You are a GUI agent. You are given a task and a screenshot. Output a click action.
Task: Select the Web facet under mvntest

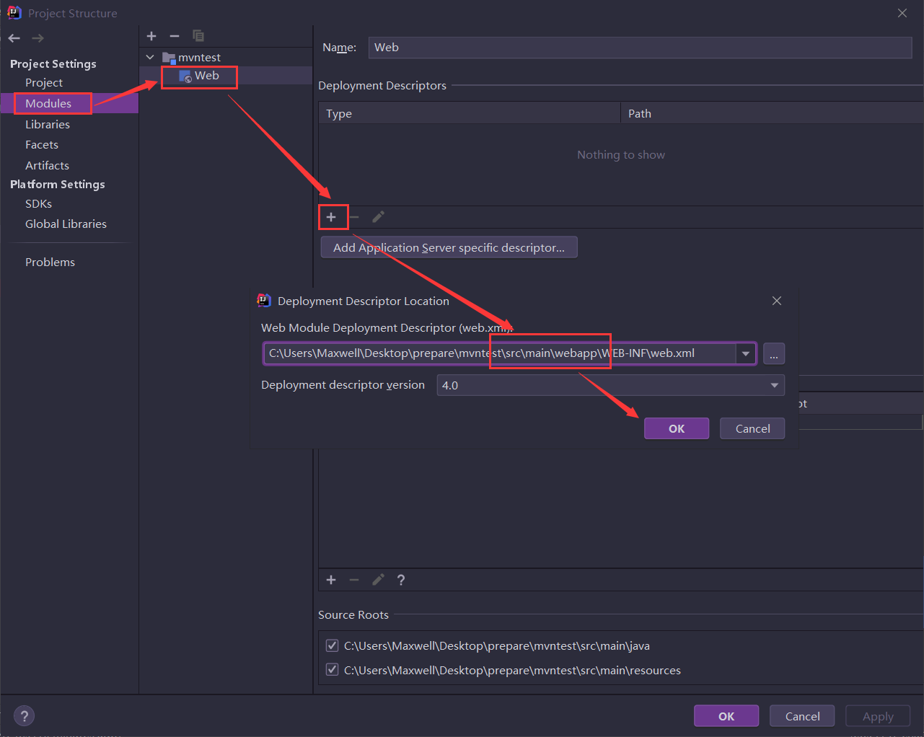point(206,76)
